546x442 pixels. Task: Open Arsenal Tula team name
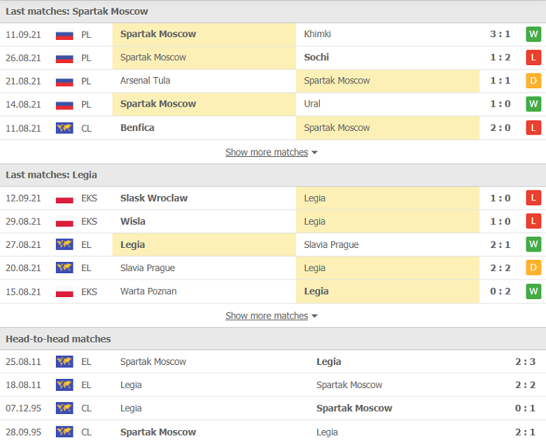[x=145, y=81]
